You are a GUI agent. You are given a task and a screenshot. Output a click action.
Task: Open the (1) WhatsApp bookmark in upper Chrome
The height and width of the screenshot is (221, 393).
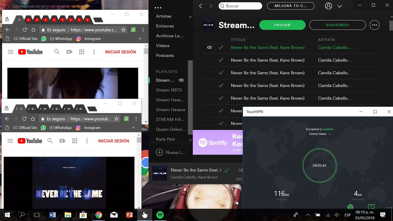(57, 39)
